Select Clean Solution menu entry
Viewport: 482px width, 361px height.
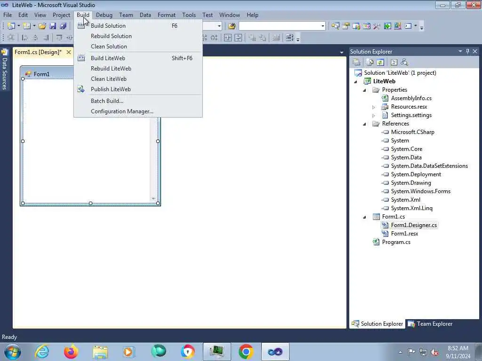138,47
